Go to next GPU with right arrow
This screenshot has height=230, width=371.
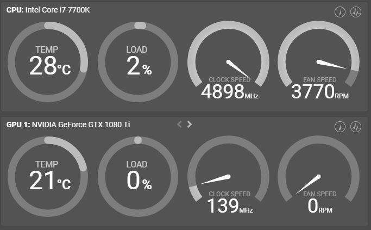pyautogui.click(x=190, y=125)
